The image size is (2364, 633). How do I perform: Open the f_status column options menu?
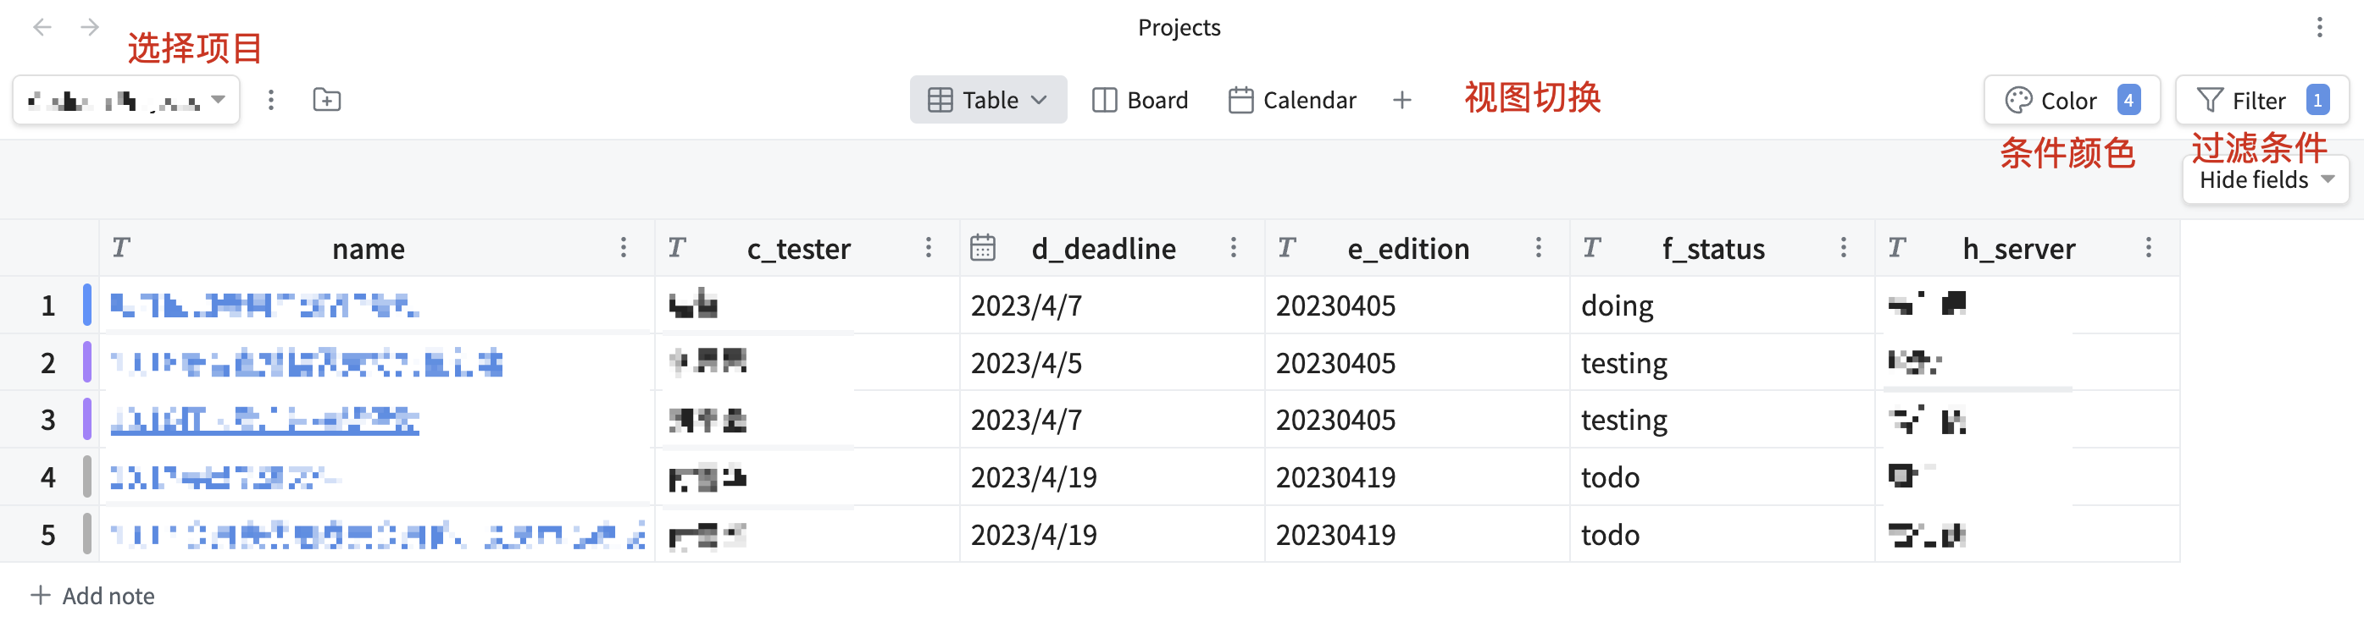(x=1843, y=247)
